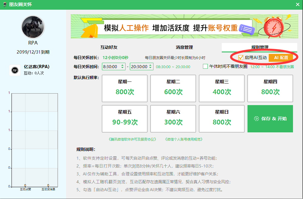Screen dimensions: 303x199
Task: Select the 规则管理 tab
Action: pos(259,47)
